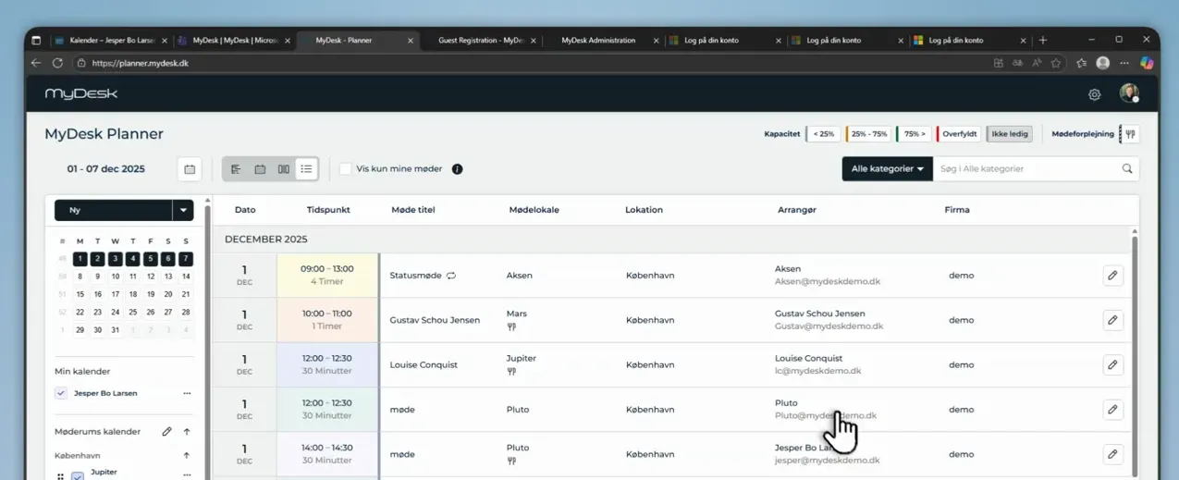Expand the Ny button dropdown arrow
The height and width of the screenshot is (480, 1179).
183,210
